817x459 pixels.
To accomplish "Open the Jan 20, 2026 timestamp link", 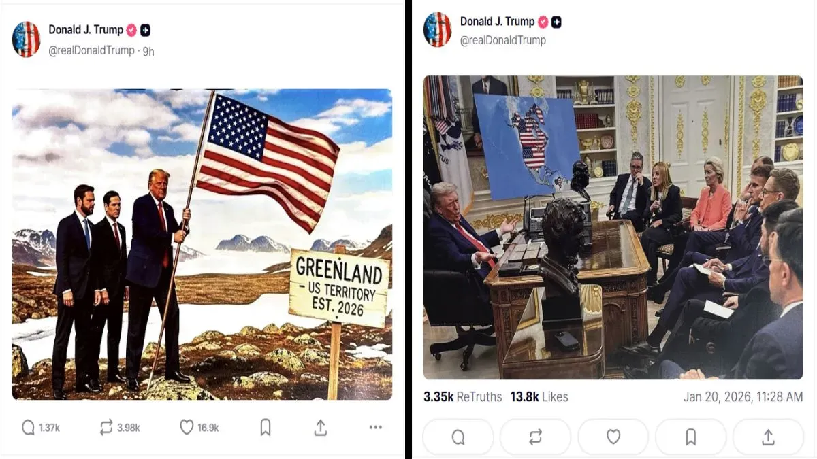I will coord(743,397).
